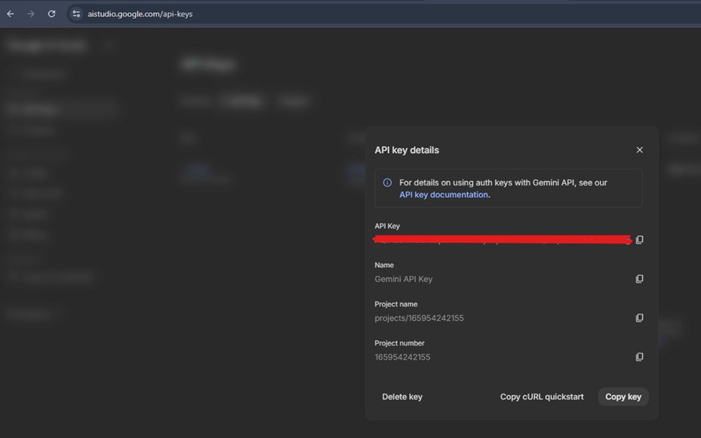Click the 'Name' field label
Image resolution: width=701 pixels, height=438 pixels.
pyautogui.click(x=384, y=265)
